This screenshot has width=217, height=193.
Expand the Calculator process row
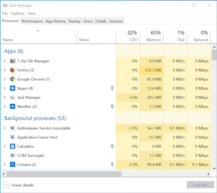point(5,146)
